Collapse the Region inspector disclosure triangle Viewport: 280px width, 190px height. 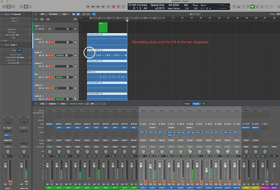pyautogui.click(x=2, y=14)
